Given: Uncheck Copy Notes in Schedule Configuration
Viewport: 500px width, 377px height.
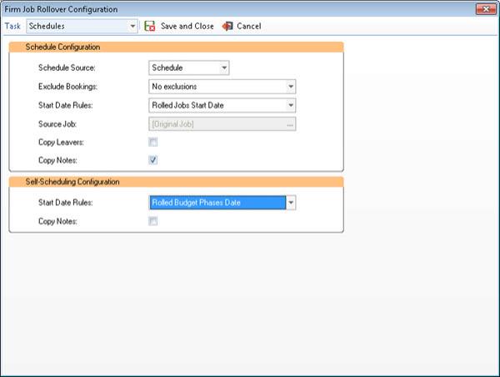Looking at the screenshot, I should click(153, 160).
